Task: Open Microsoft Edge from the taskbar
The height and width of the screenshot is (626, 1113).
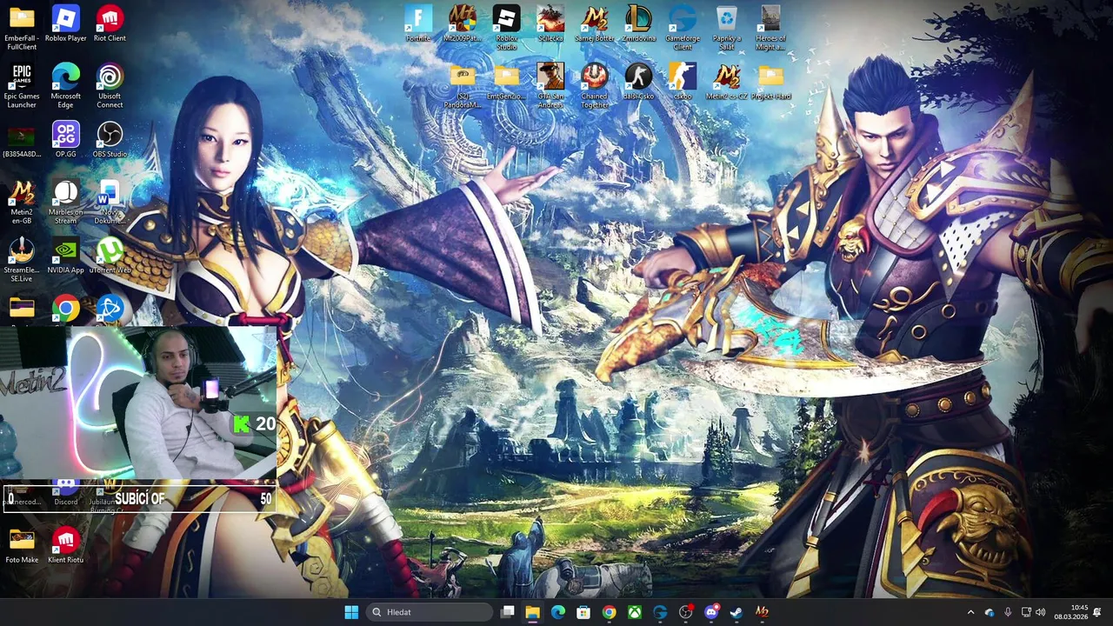Action: [x=558, y=612]
